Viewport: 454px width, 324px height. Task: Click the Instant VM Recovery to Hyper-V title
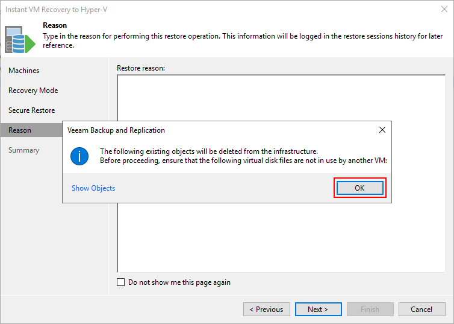click(x=56, y=10)
